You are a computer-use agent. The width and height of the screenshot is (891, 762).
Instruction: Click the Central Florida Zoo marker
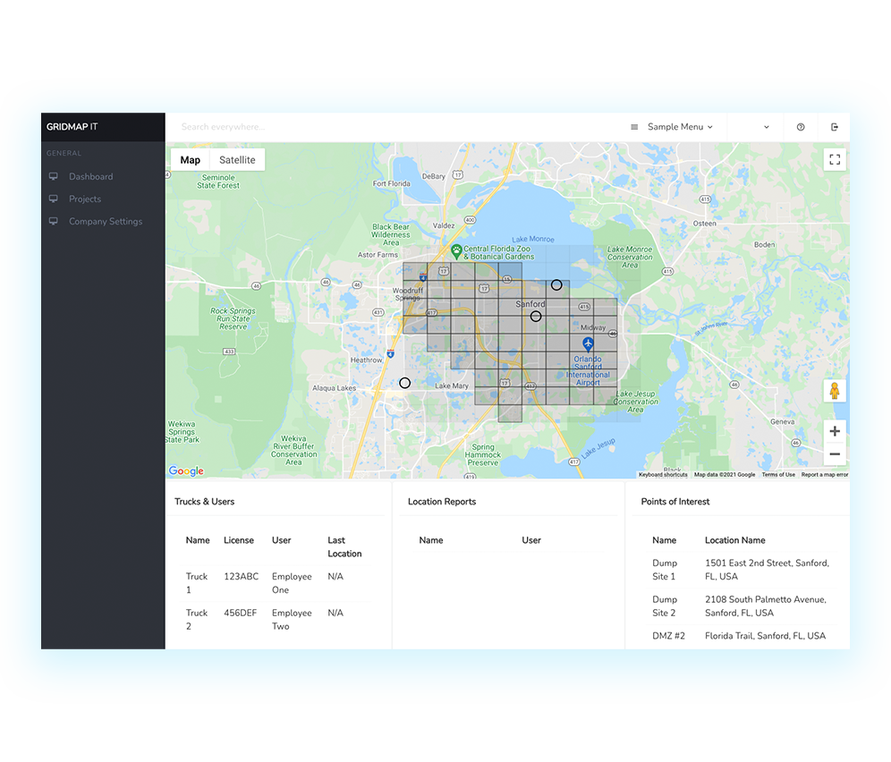point(456,250)
